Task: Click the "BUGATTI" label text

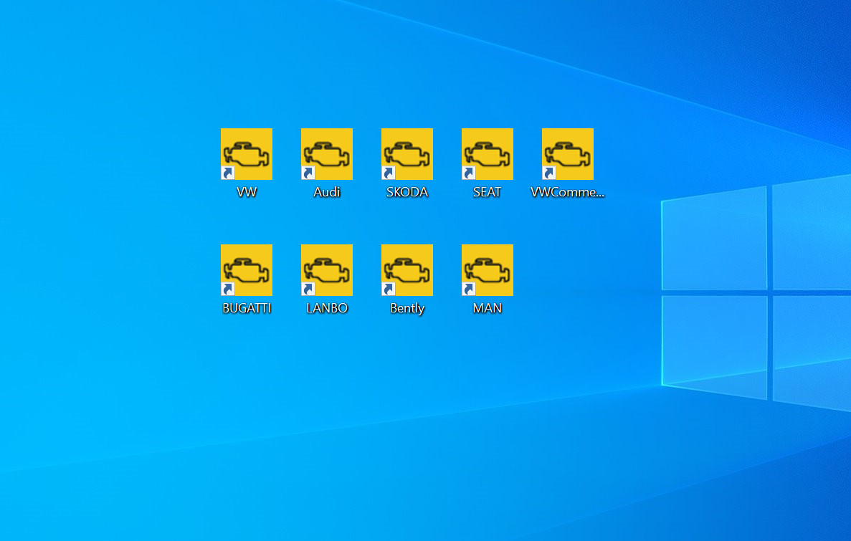Action: coord(247,308)
